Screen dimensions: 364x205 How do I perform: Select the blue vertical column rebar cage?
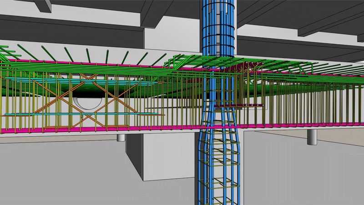[218, 102]
